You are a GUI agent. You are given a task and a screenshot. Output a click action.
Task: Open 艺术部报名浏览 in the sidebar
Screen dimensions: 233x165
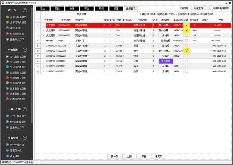(x=16, y=89)
